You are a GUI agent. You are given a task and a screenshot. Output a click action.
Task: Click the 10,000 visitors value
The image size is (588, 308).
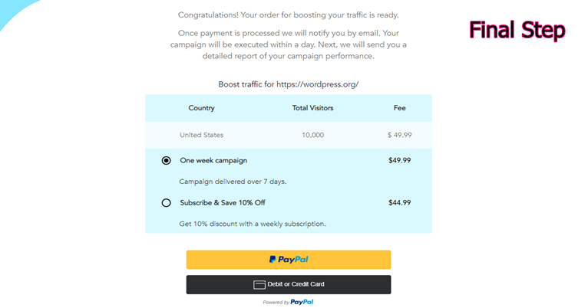coord(312,135)
